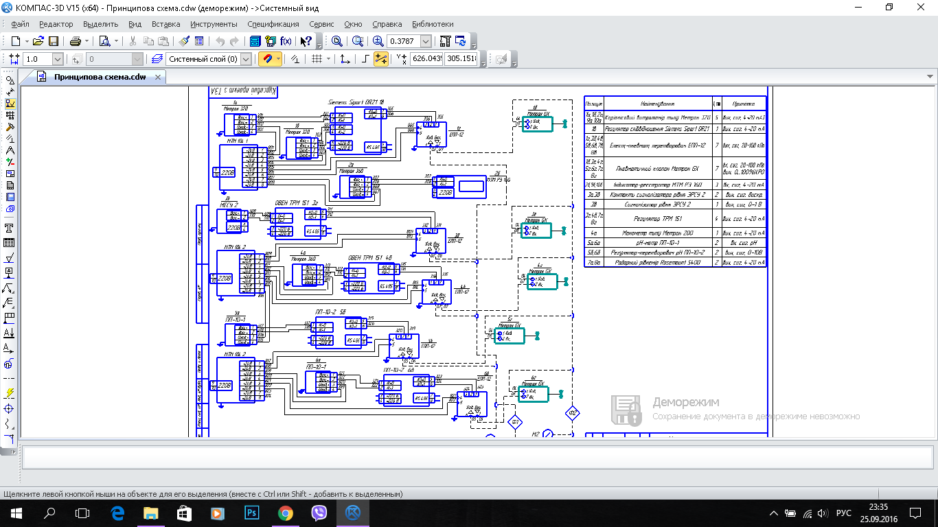Toggle orthogonal drawing mode

[366, 59]
